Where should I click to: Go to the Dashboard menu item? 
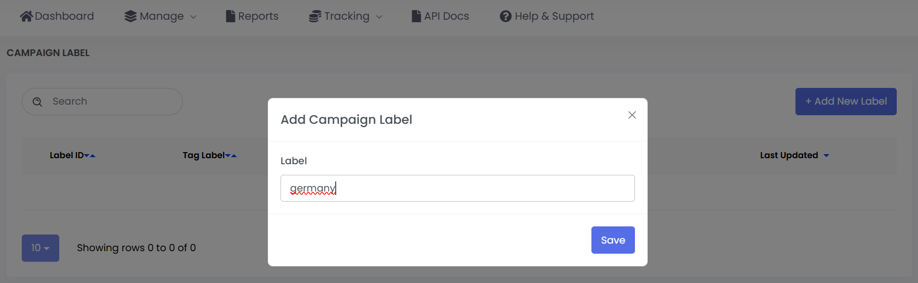point(64,16)
